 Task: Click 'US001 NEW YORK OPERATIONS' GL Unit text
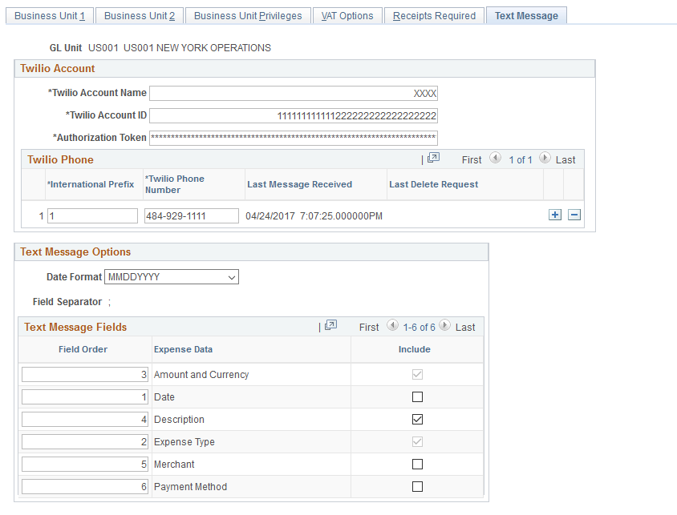pos(197,48)
